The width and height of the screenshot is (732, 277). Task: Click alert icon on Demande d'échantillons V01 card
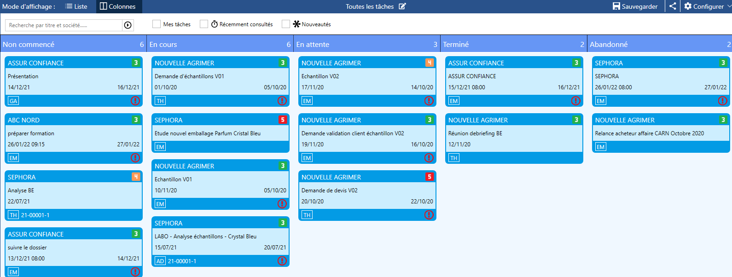click(x=282, y=101)
